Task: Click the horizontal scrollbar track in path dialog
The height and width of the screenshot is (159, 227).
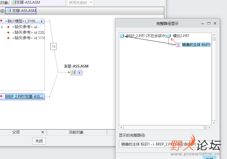Action: point(164,128)
